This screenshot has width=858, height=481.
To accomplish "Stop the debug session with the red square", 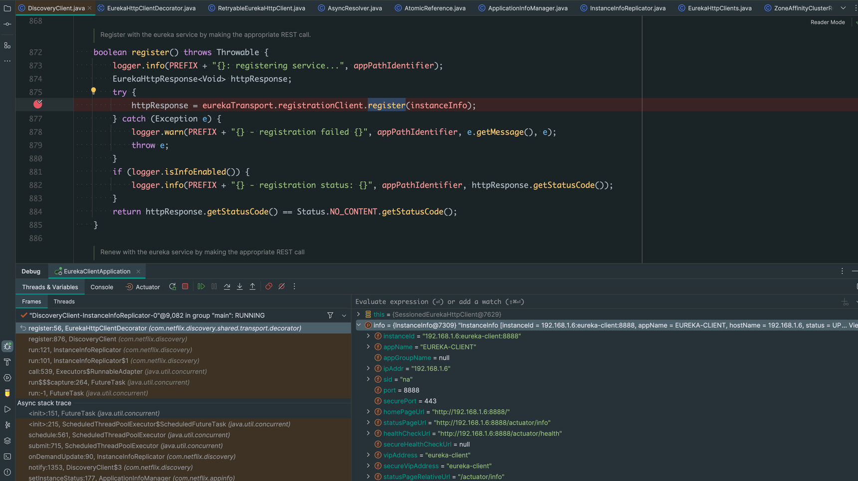I will point(185,287).
